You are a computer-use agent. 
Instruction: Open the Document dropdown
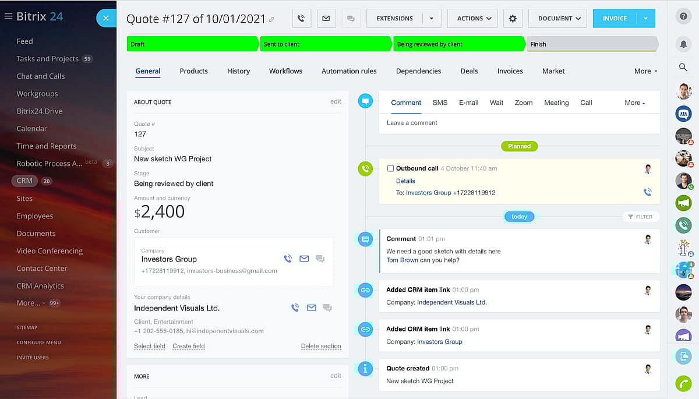[557, 19]
